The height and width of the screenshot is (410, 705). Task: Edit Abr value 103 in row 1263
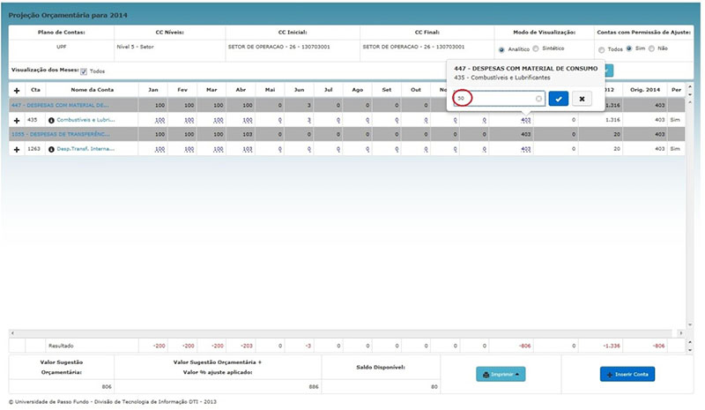248,149
